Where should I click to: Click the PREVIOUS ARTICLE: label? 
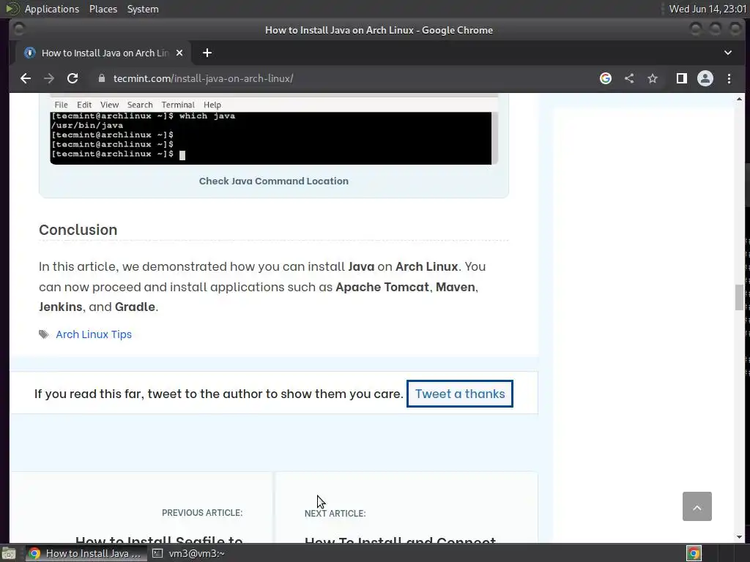tap(202, 513)
